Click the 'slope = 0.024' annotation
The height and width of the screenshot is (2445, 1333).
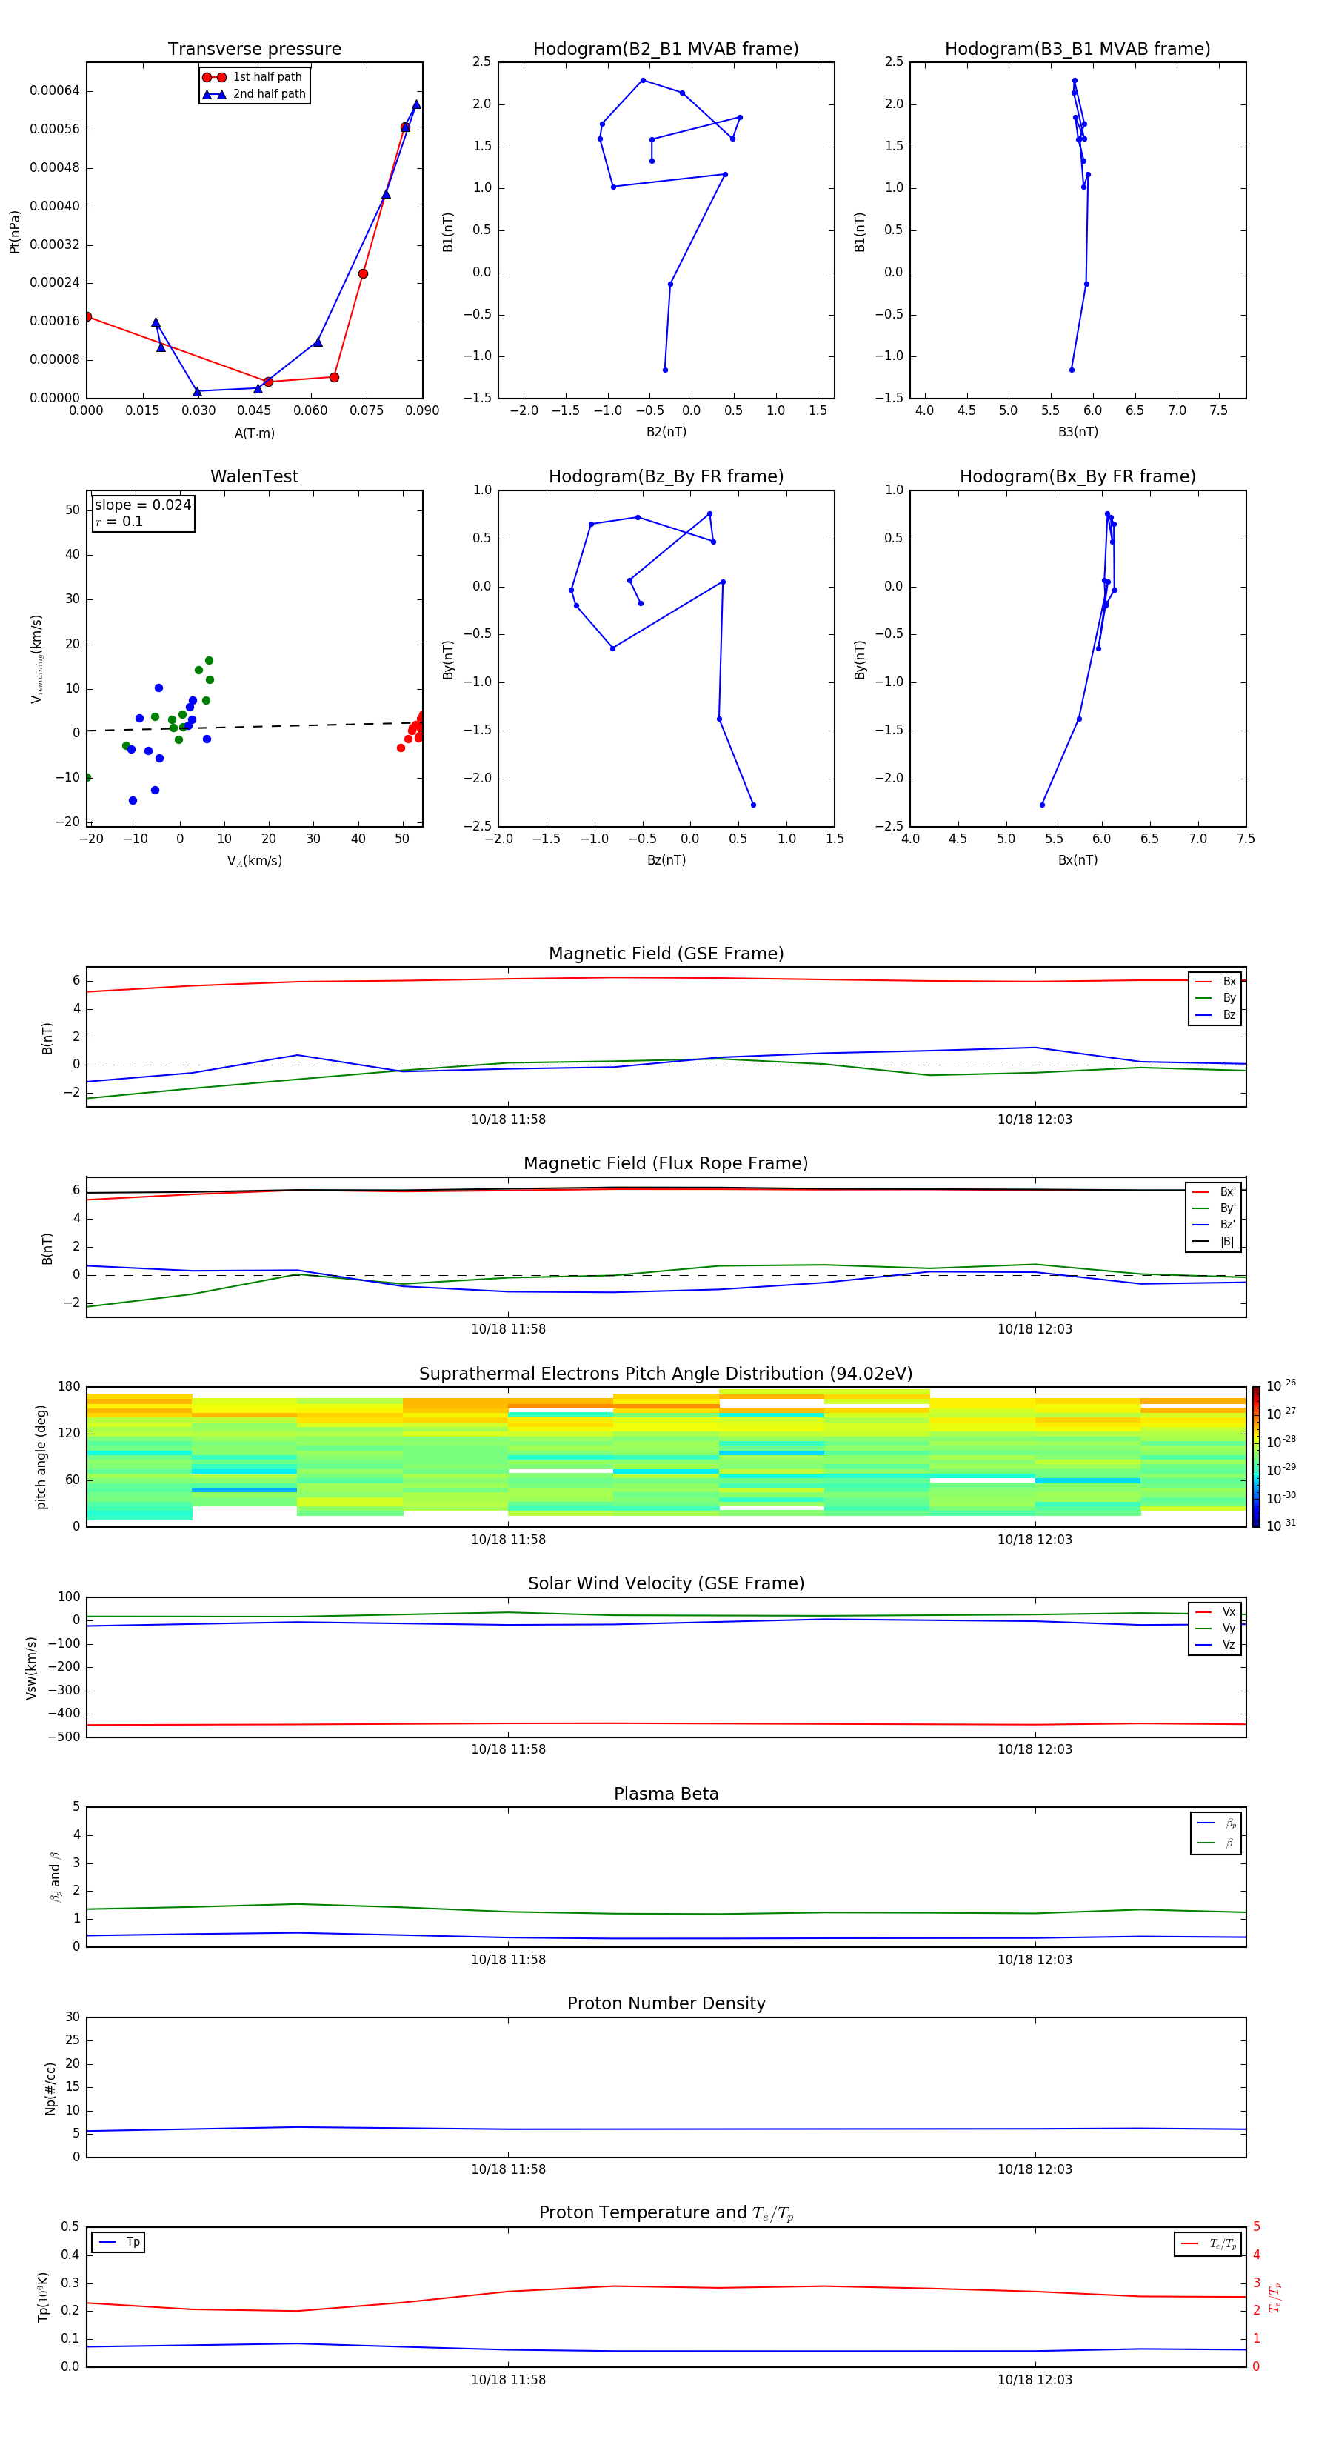point(142,505)
